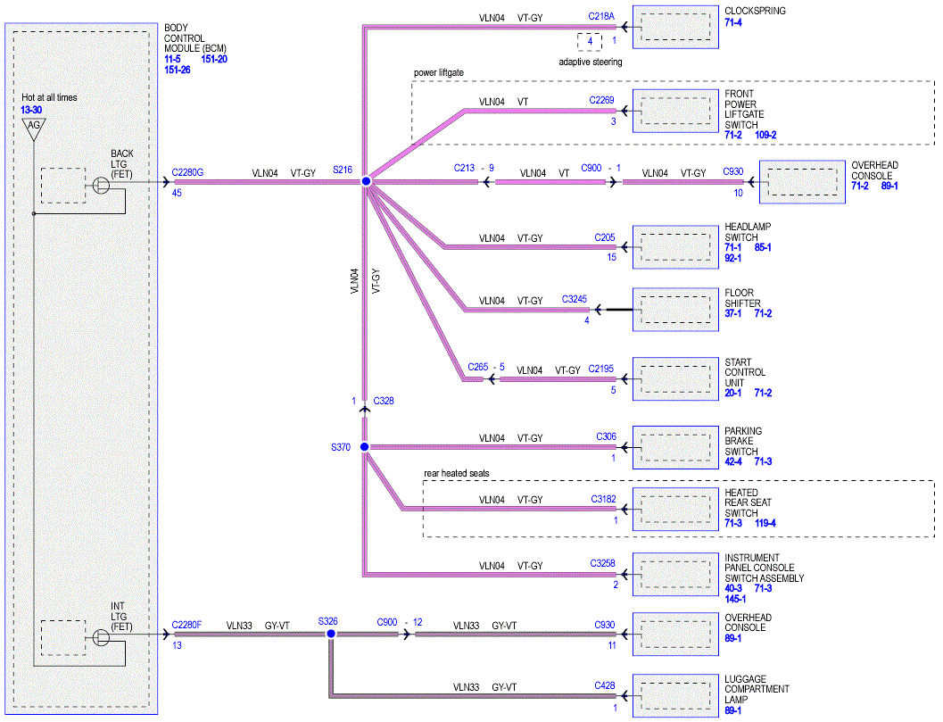The height and width of the screenshot is (722, 943).
Task: Click the S326 splice junction dot
Action: 331,634
